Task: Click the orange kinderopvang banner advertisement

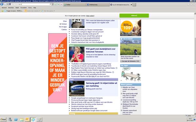Action: tap(57, 68)
